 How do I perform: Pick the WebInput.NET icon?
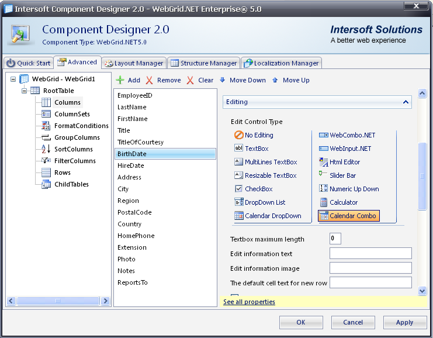click(324, 149)
